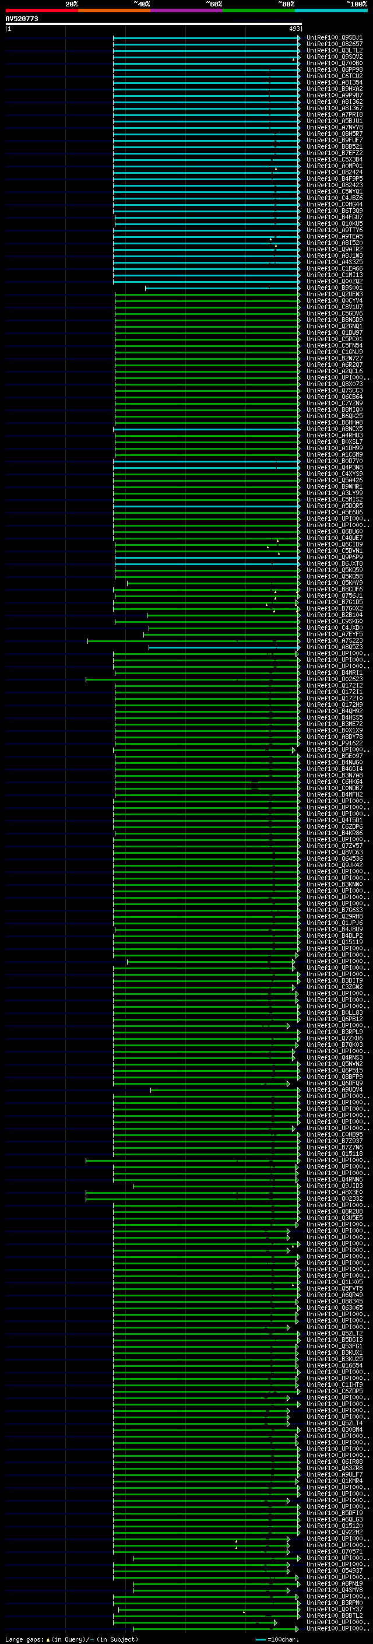Viewport: 373px width, 1644px height.
Task: Select the UniRef100_Q1DW97 label
Action: tap(335, 332)
